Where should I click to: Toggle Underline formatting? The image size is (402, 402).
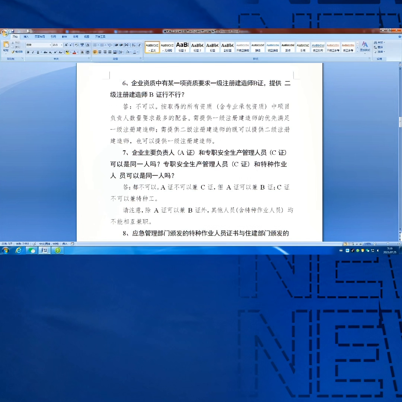pos(38,52)
